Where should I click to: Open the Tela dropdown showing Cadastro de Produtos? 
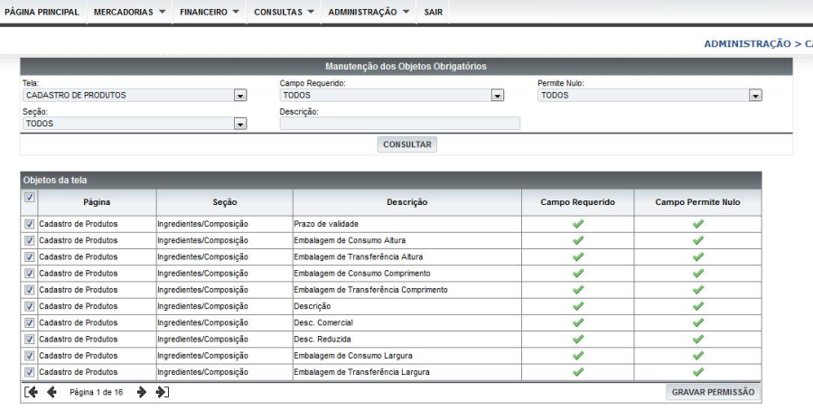coord(240,95)
